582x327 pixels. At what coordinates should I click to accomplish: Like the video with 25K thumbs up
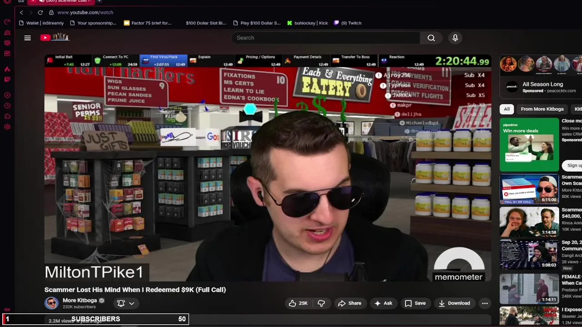[x=298, y=303]
